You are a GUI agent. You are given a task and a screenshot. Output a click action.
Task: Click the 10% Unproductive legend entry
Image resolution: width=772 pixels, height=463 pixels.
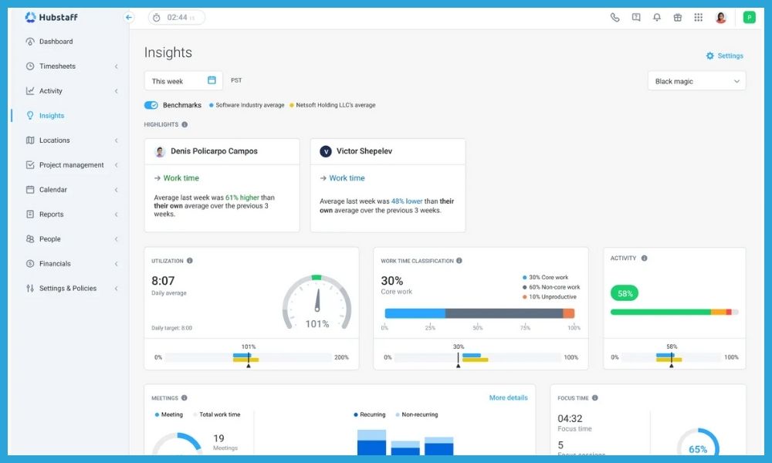point(550,297)
